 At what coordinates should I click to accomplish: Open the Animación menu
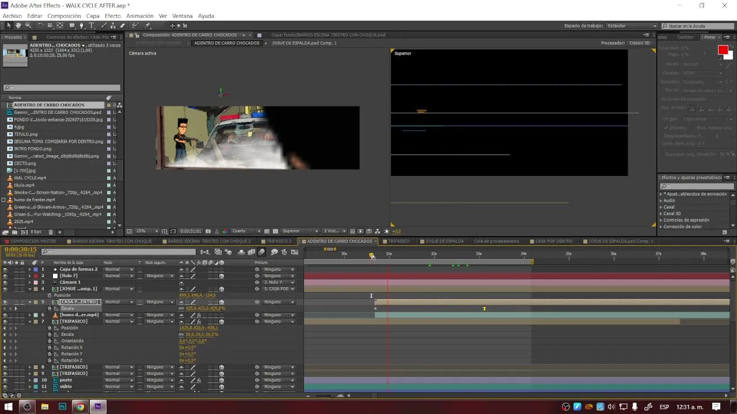pyautogui.click(x=140, y=16)
